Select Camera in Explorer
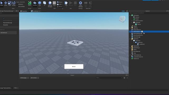The width and height of the screenshot is (169, 95). click(x=137, y=17)
